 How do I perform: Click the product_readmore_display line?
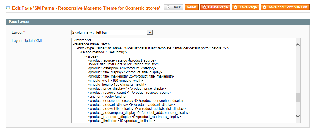[x=135, y=116]
